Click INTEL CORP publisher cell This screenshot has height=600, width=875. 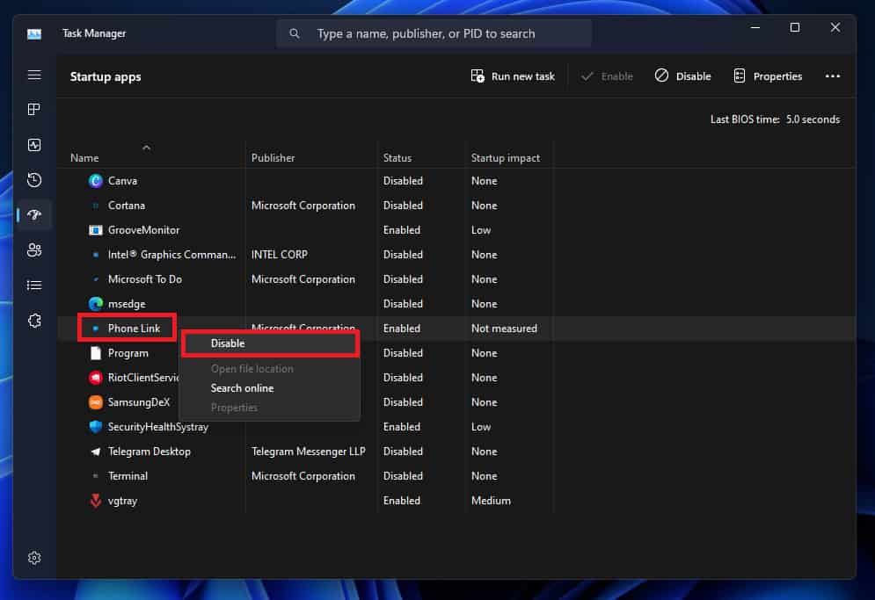click(x=279, y=254)
